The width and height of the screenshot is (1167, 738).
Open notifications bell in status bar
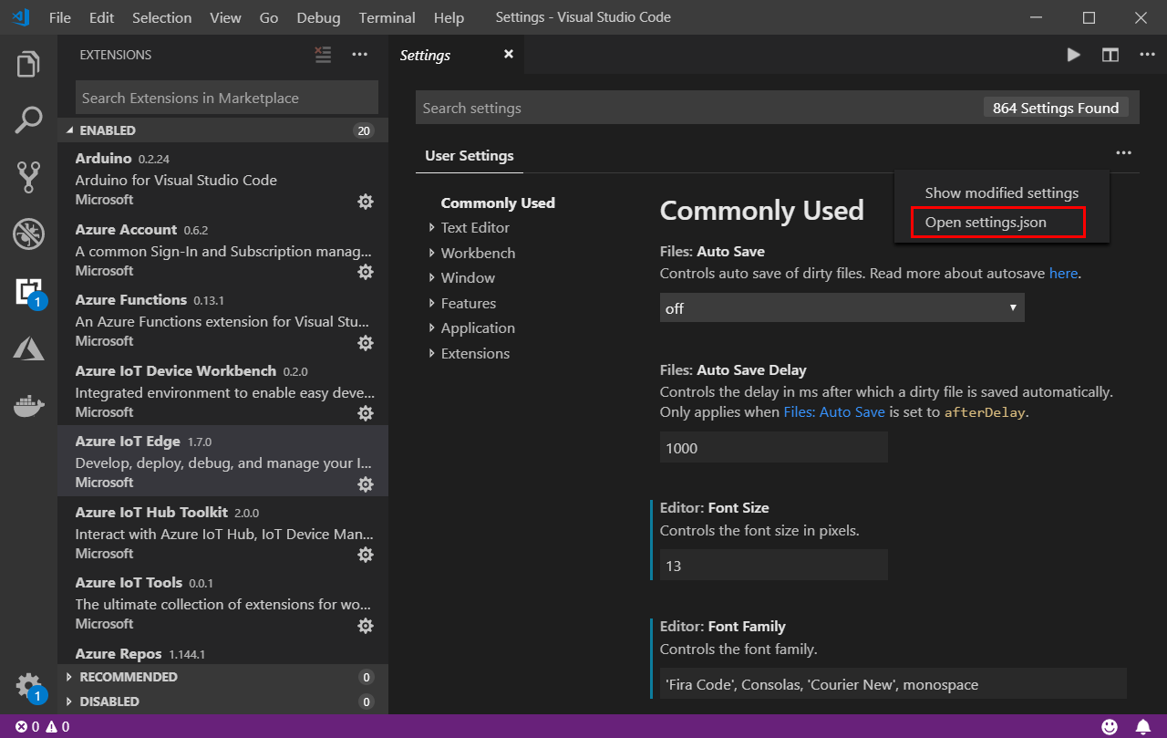pos(1142,727)
